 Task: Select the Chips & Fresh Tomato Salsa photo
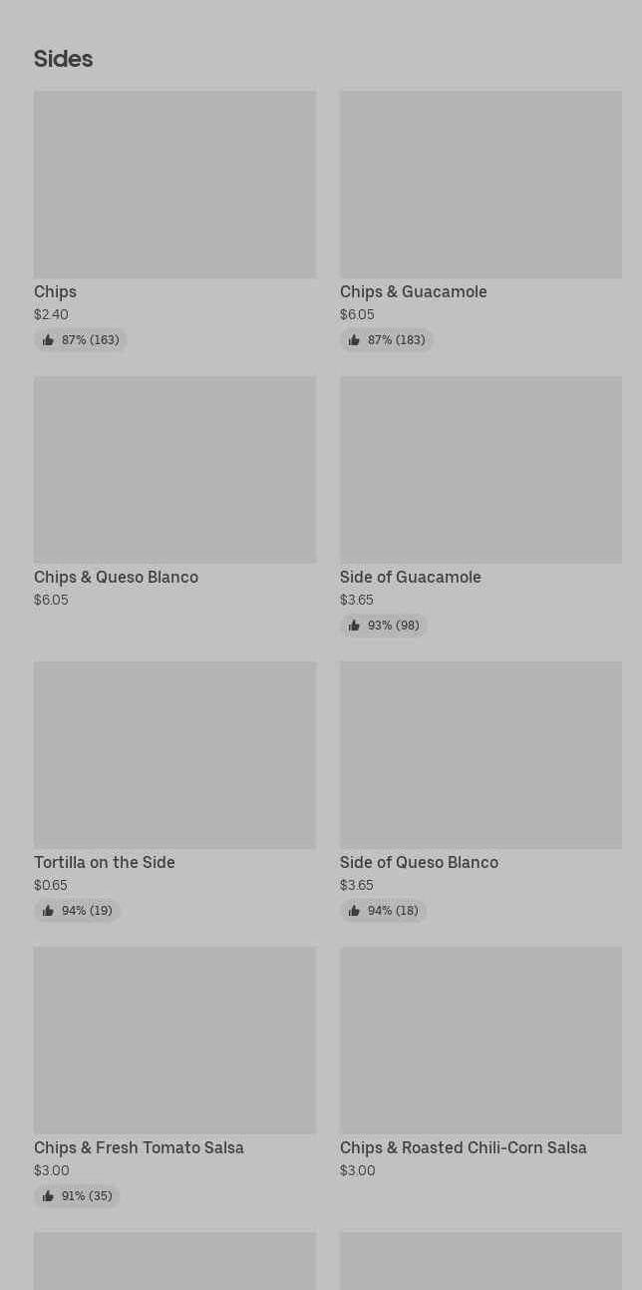[x=174, y=1041]
